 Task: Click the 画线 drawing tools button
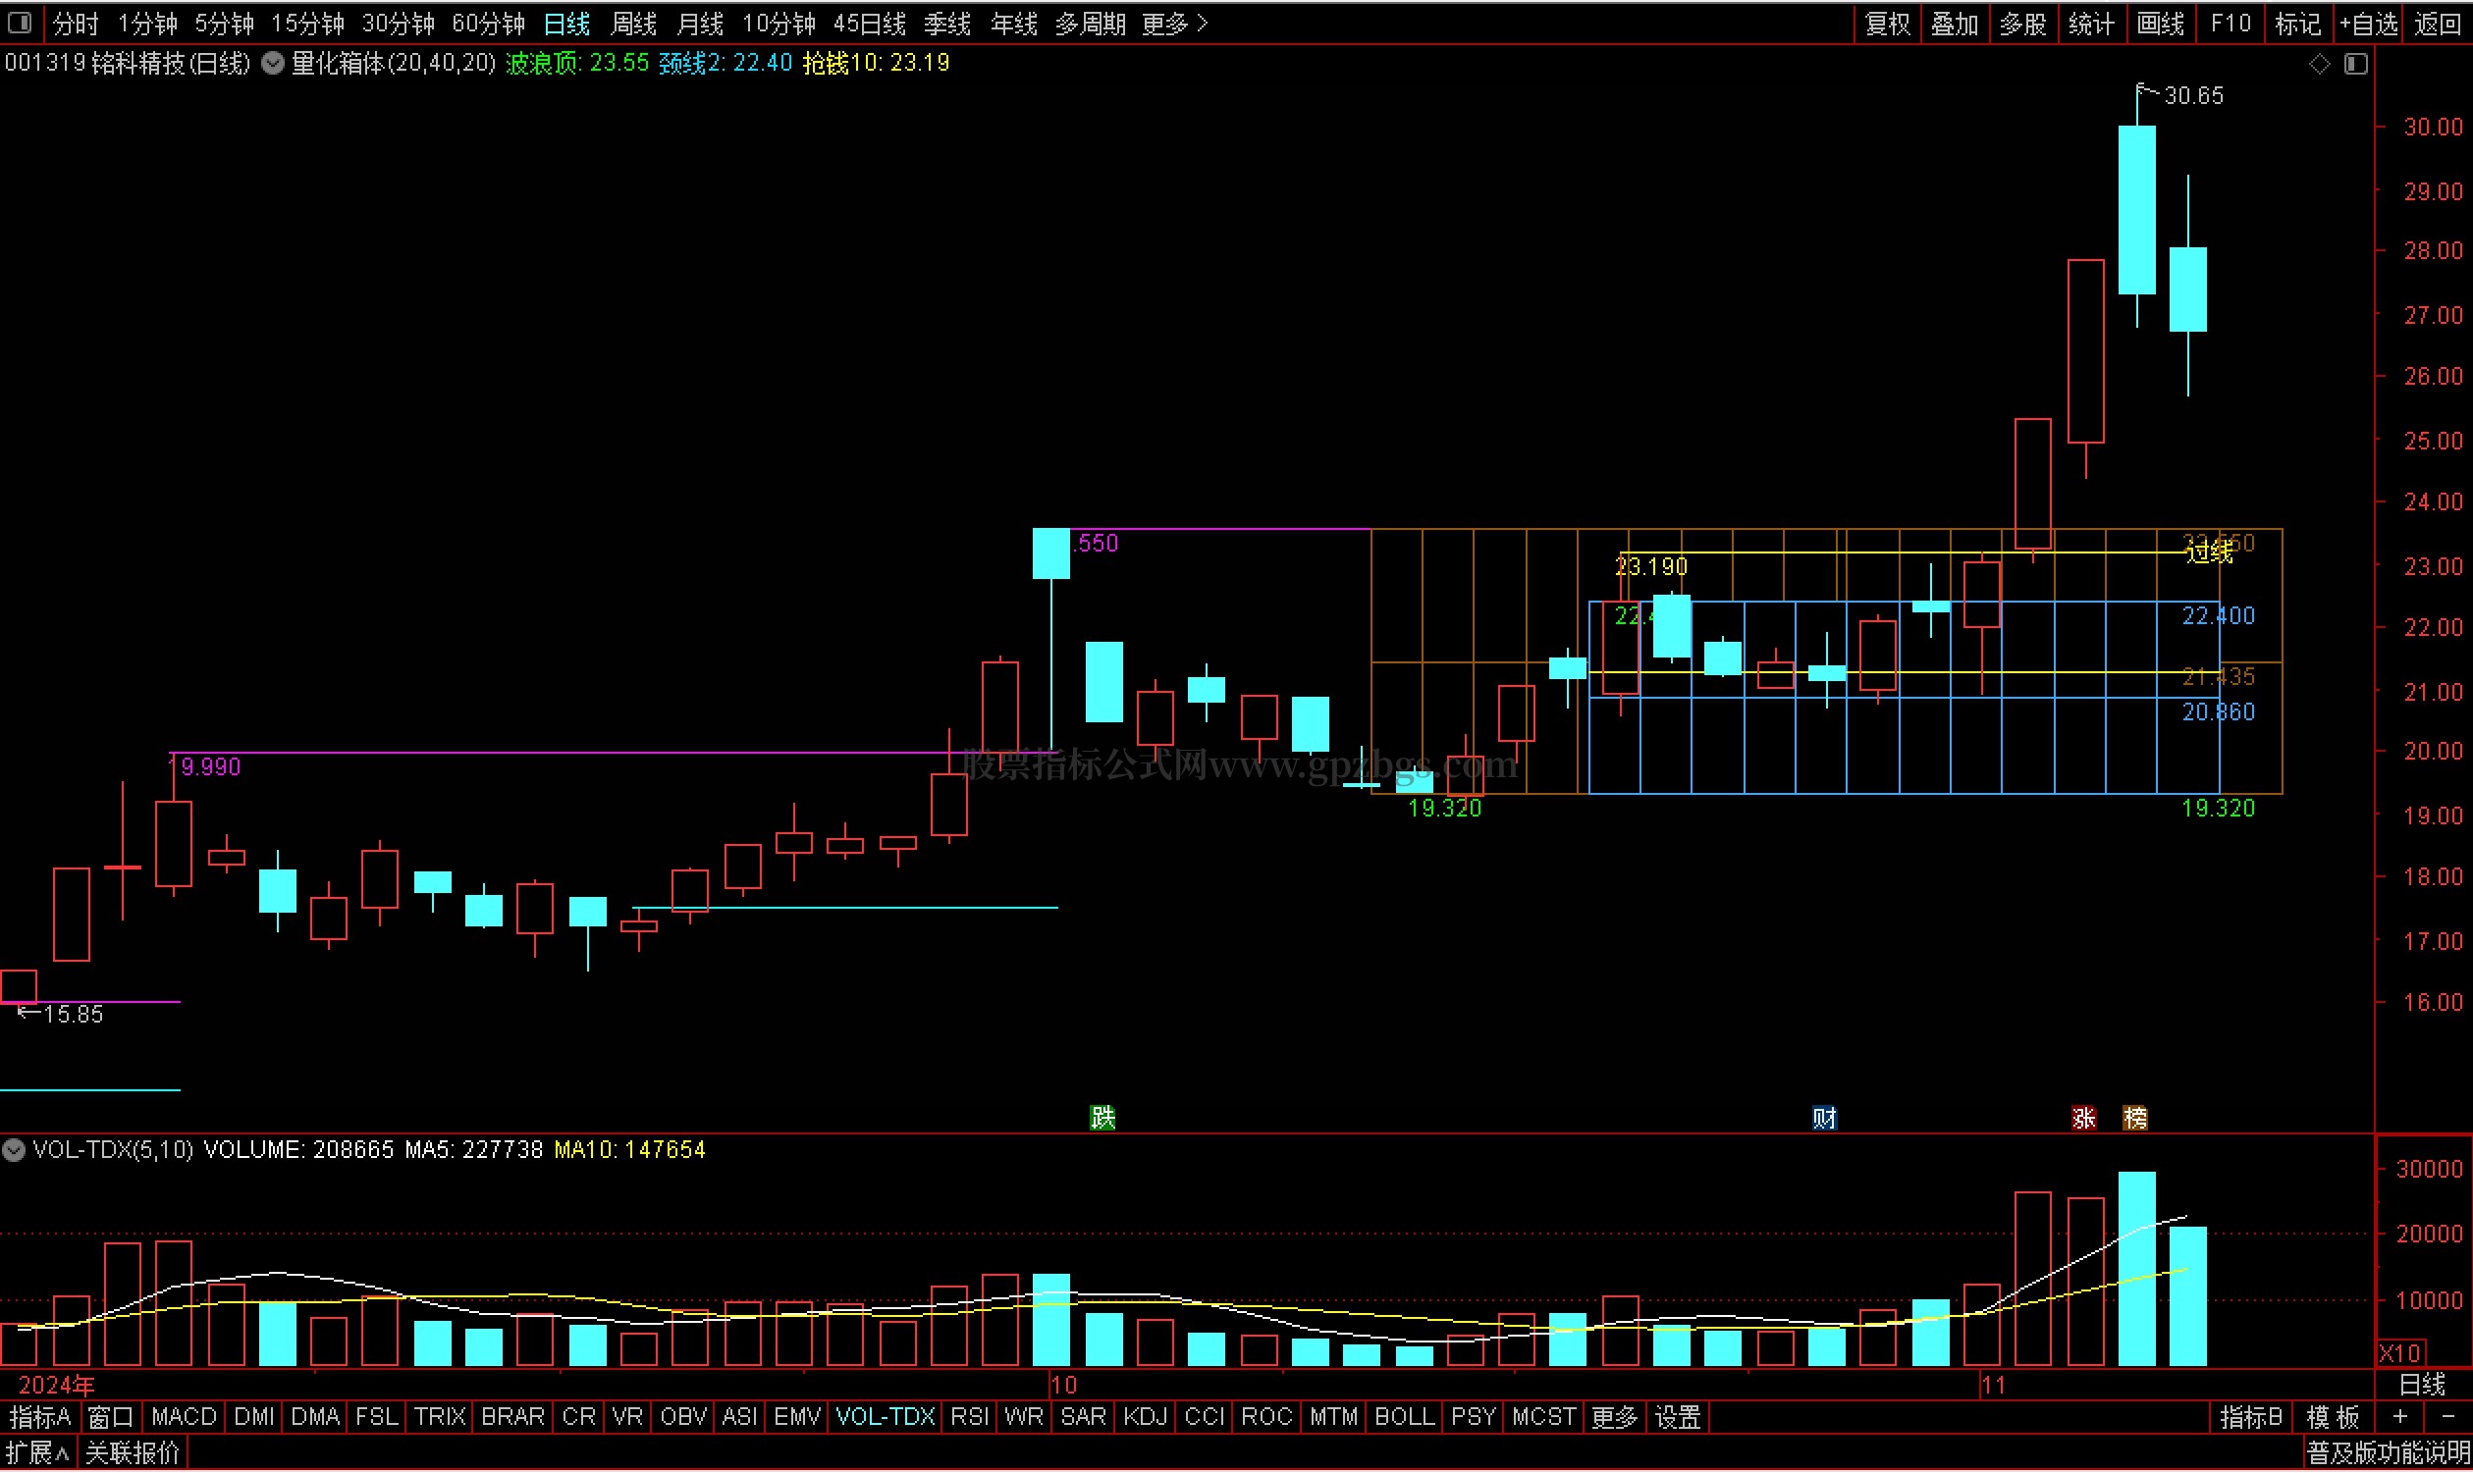(2160, 24)
